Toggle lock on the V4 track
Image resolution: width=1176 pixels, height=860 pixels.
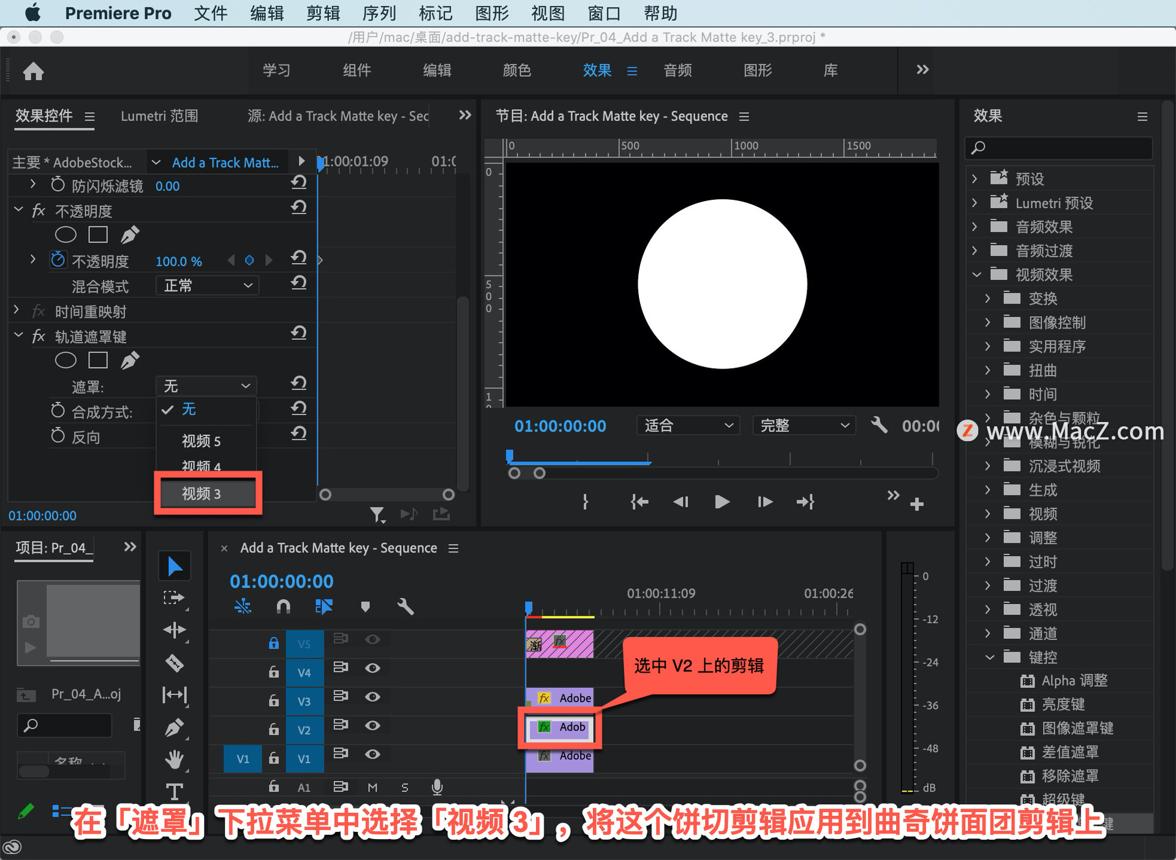point(274,672)
